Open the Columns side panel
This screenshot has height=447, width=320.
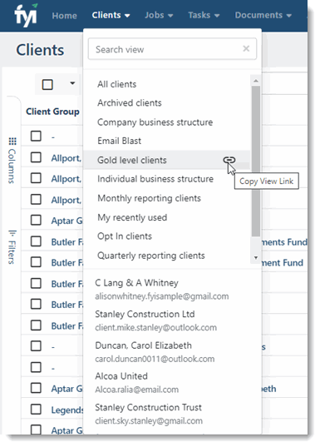tap(12, 161)
